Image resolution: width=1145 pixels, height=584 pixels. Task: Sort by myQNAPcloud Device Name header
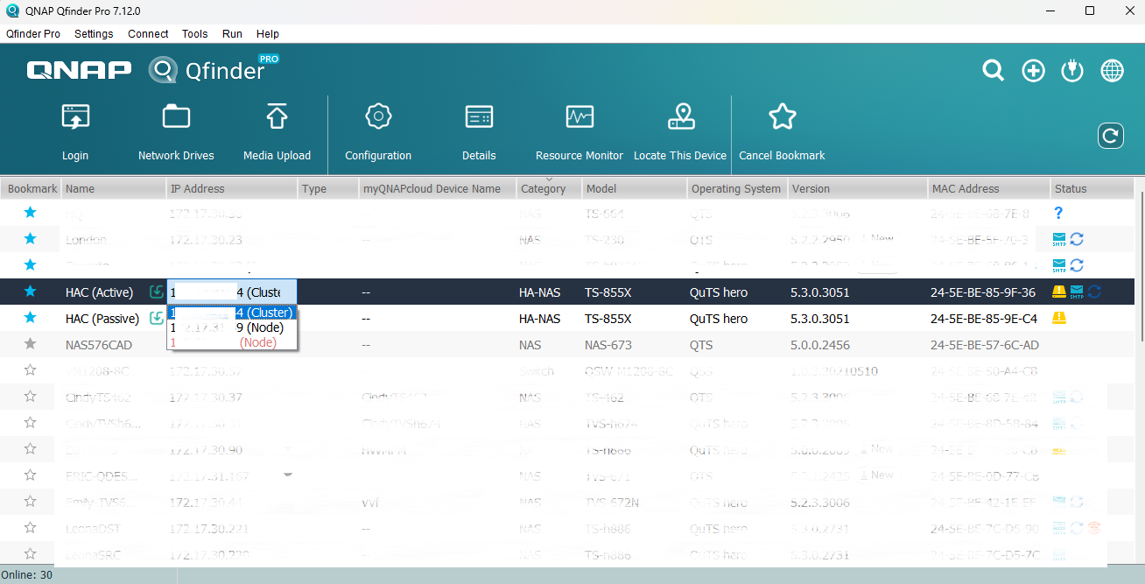(x=438, y=188)
